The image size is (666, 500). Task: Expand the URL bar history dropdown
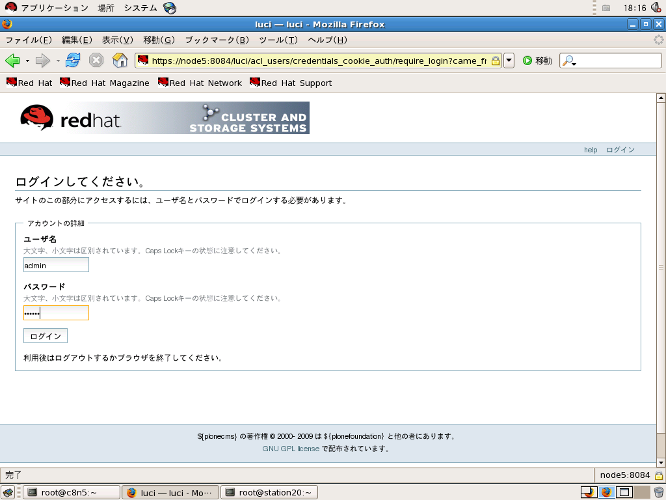pyautogui.click(x=509, y=61)
